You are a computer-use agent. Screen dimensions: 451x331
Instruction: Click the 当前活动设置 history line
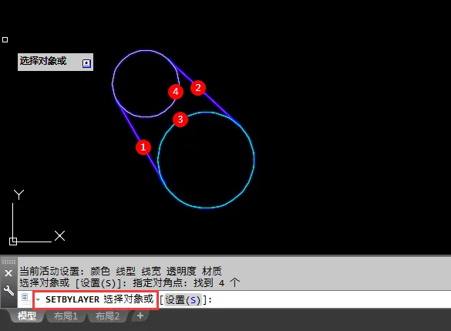click(120, 271)
